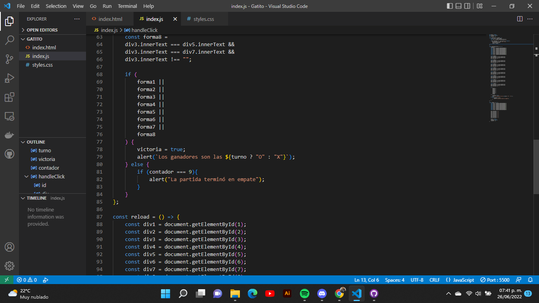
Task: Click the Explorer files icon
Action: click(x=9, y=21)
